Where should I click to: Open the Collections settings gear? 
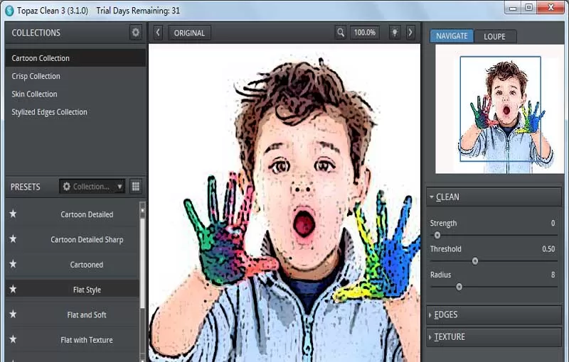[135, 33]
